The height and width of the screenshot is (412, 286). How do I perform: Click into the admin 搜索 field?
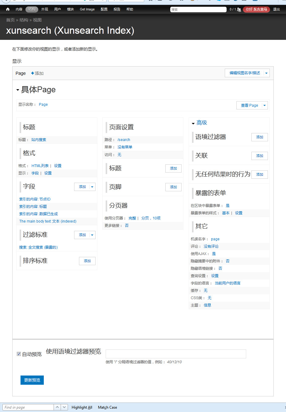pyautogui.click(x=198, y=10)
